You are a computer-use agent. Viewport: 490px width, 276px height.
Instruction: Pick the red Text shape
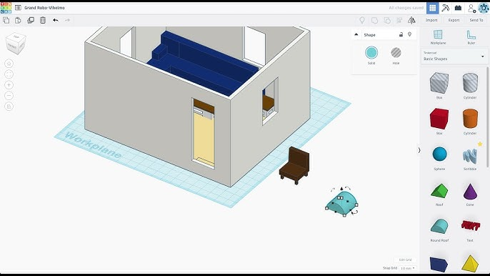[x=470, y=225]
